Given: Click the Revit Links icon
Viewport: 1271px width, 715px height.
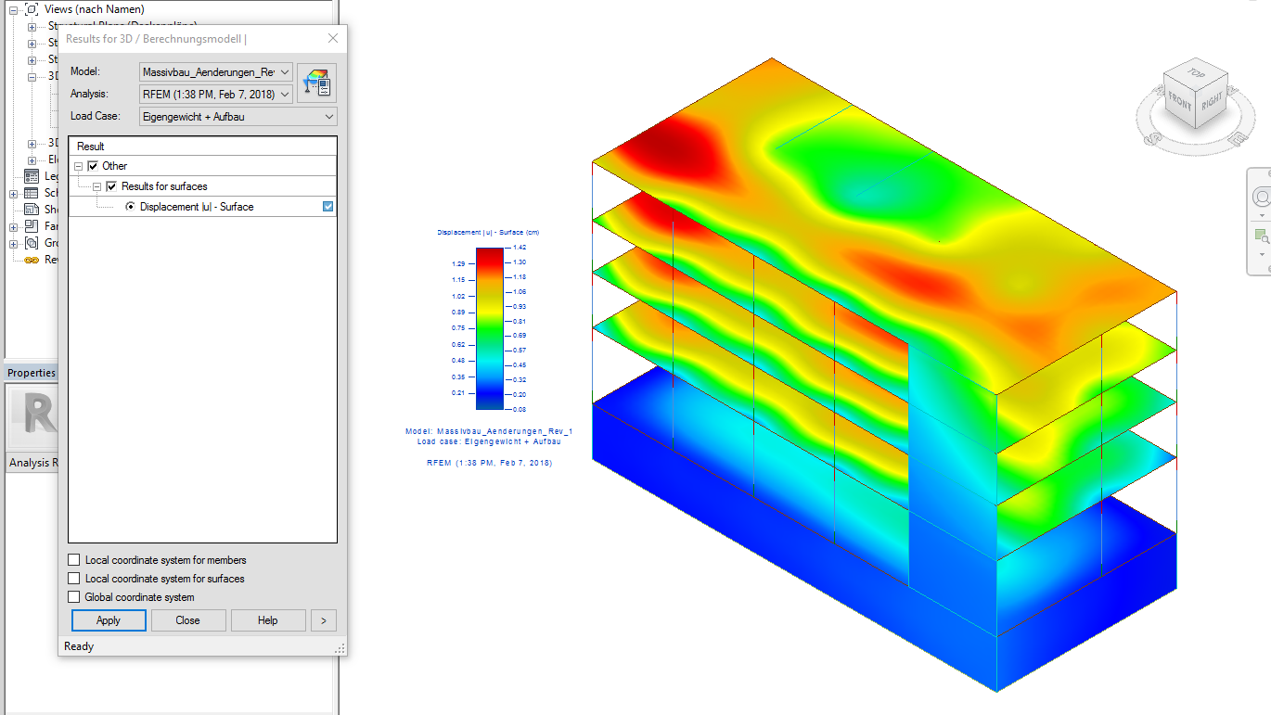Looking at the screenshot, I should coord(31,259).
